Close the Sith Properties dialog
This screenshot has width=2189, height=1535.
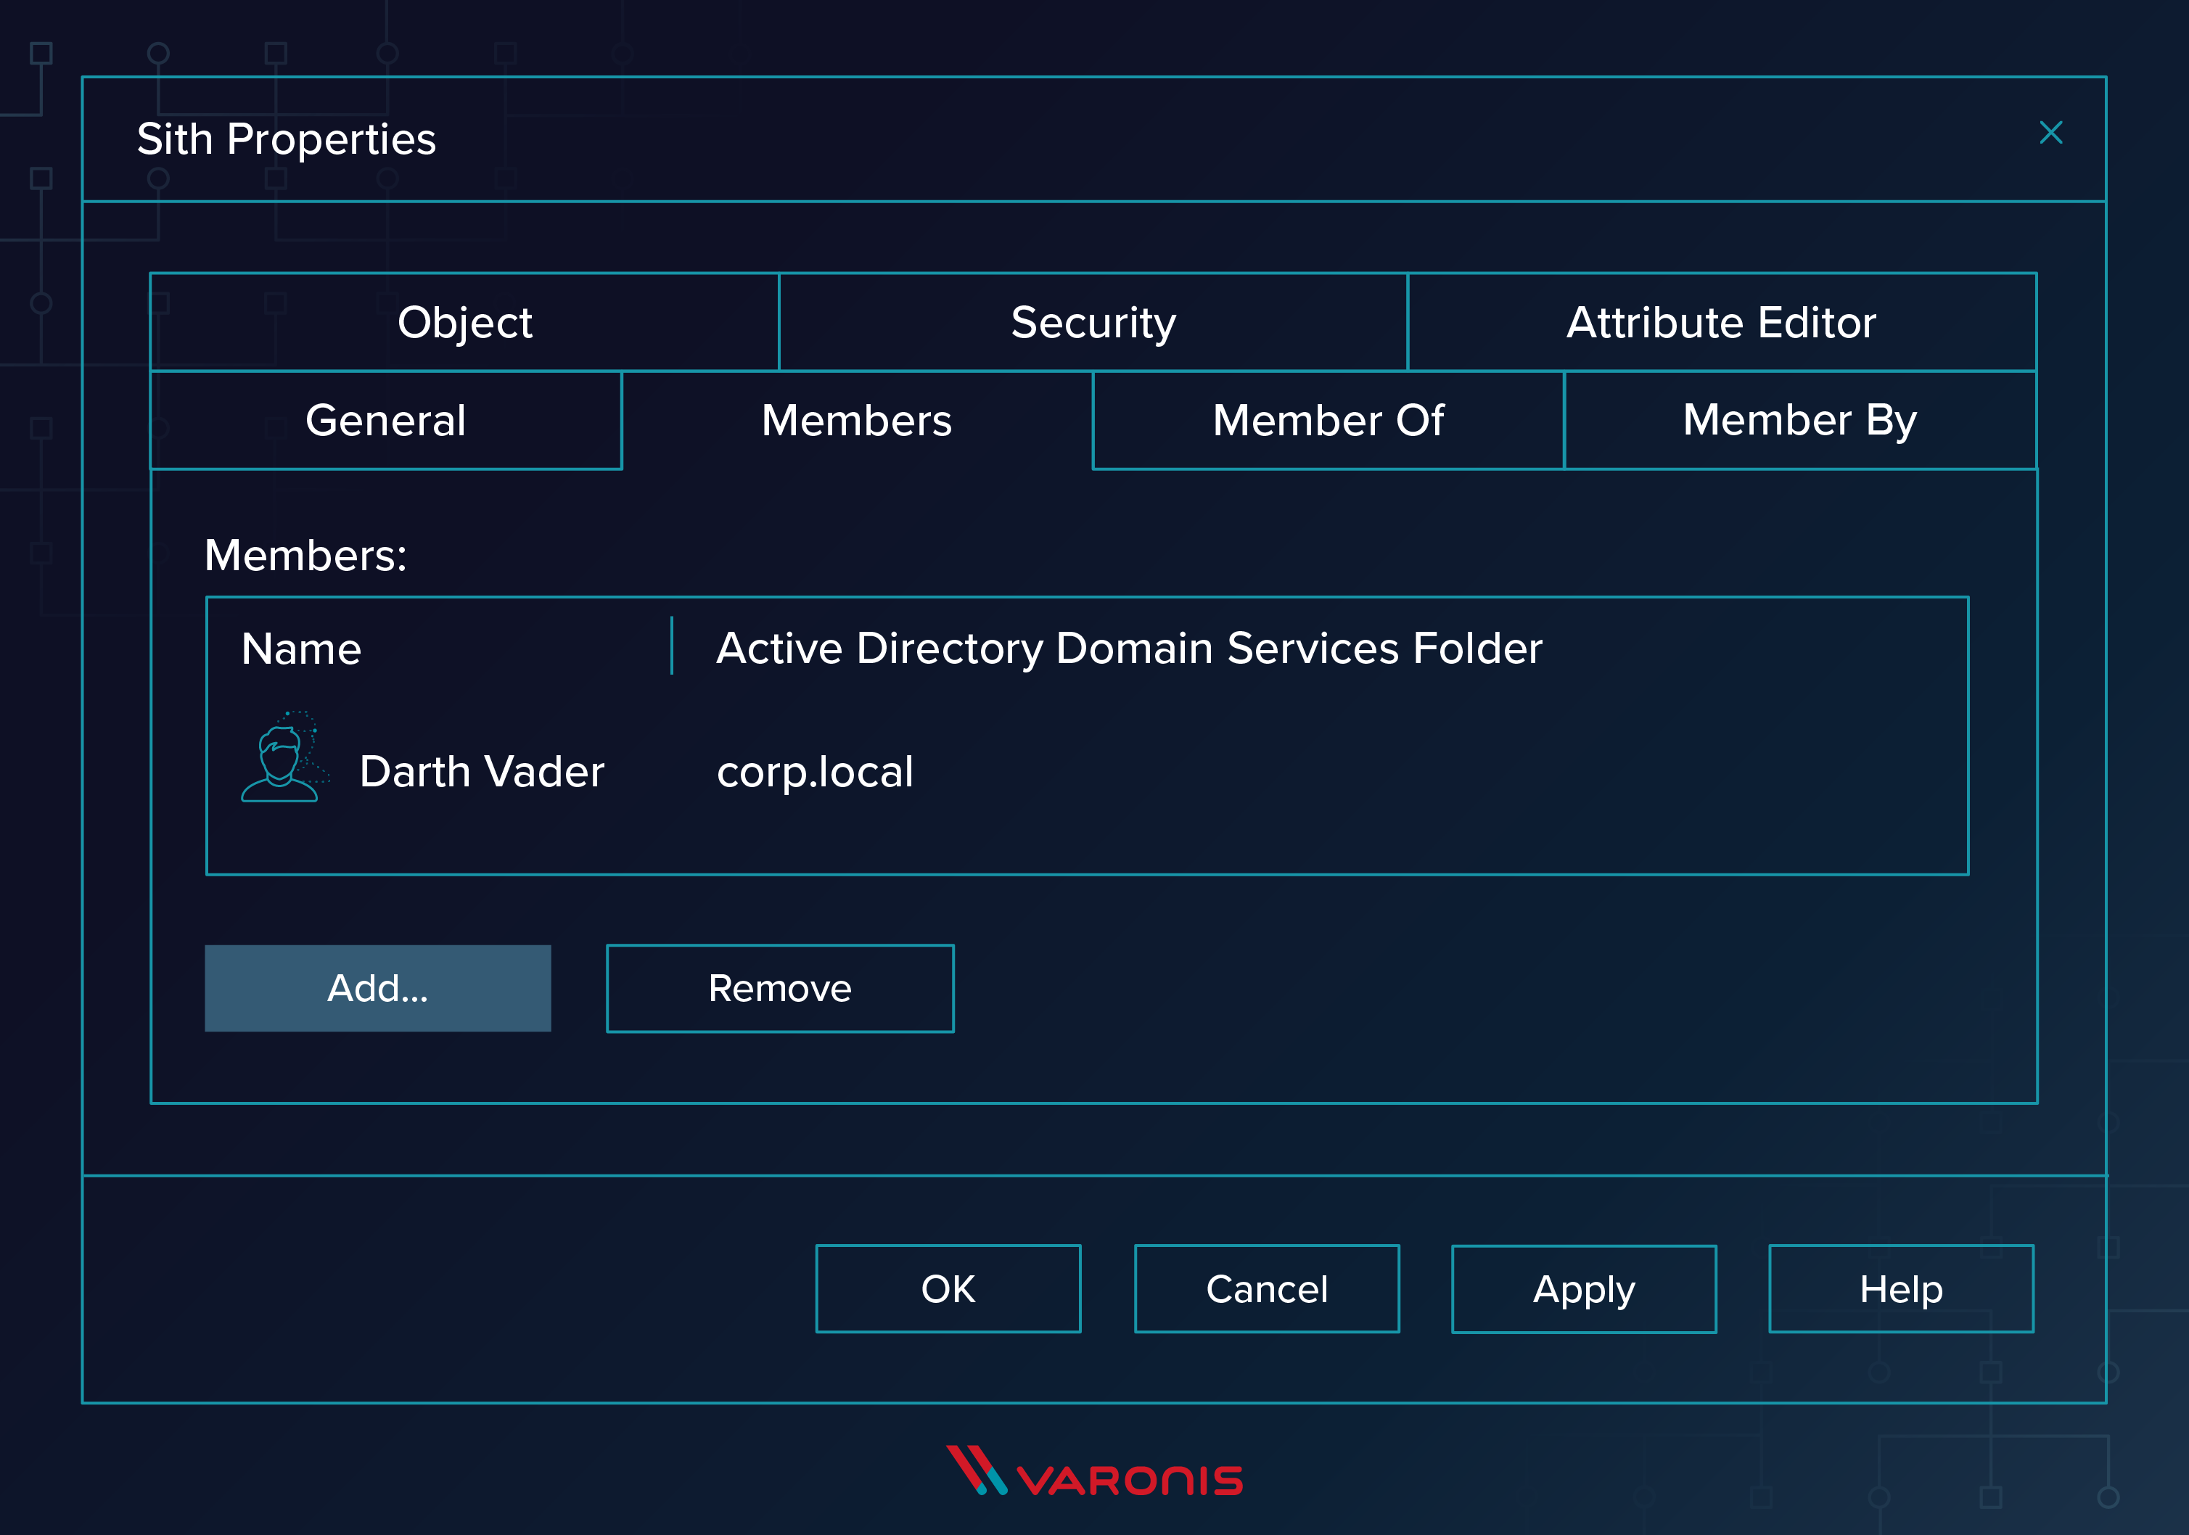(2052, 133)
